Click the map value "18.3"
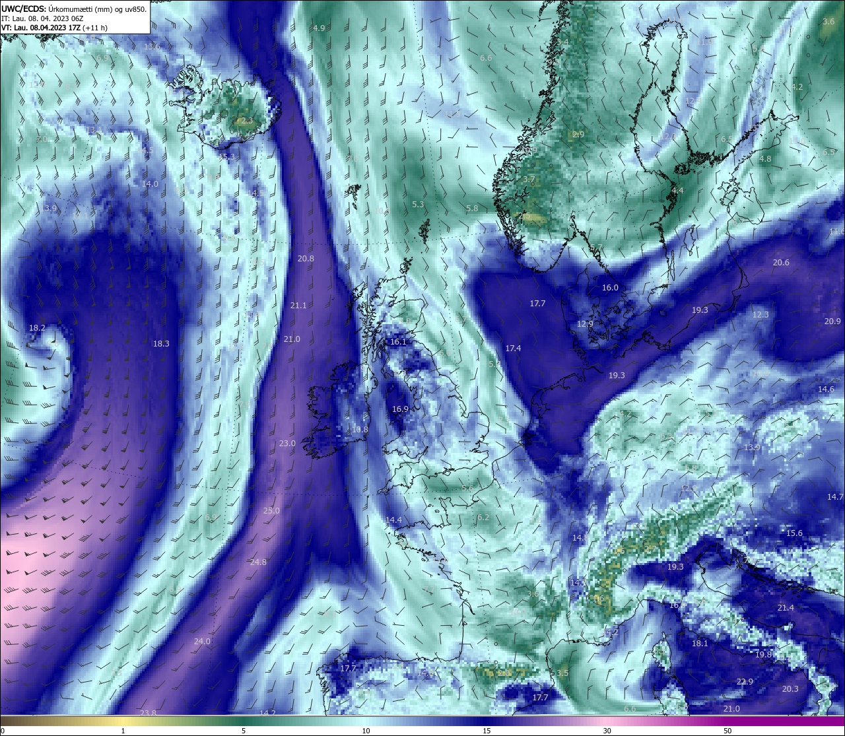845x736 pixels. tap(161, 344)
